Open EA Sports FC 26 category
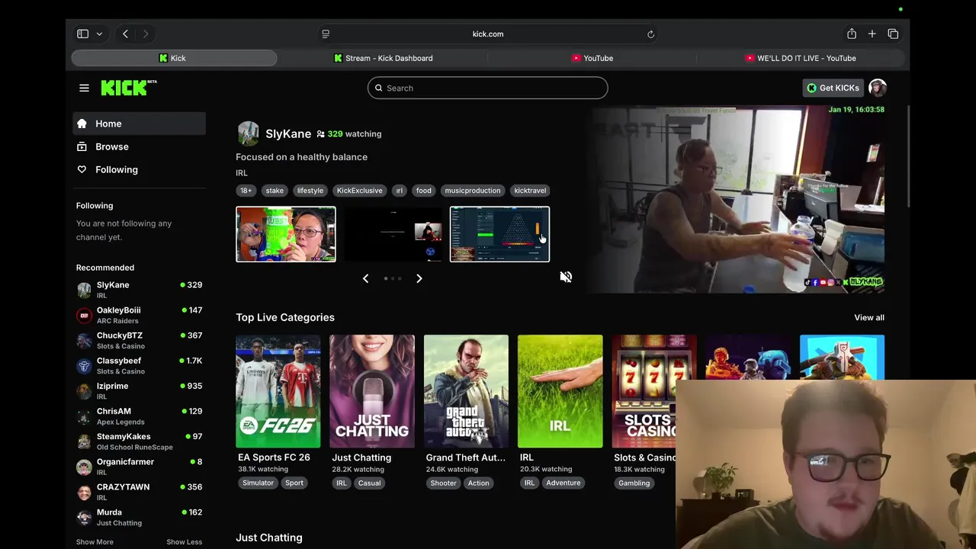The width and height of the screenshot is (976, 549). (278, 391)
